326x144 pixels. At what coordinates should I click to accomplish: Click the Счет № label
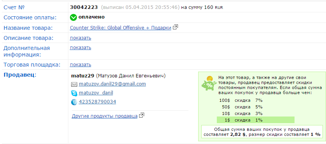tap(14, 7)
